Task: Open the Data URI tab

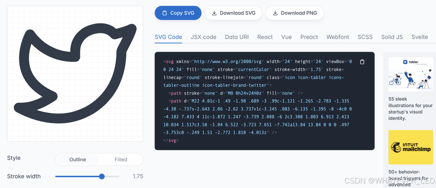Action: [x=237, y=37]
